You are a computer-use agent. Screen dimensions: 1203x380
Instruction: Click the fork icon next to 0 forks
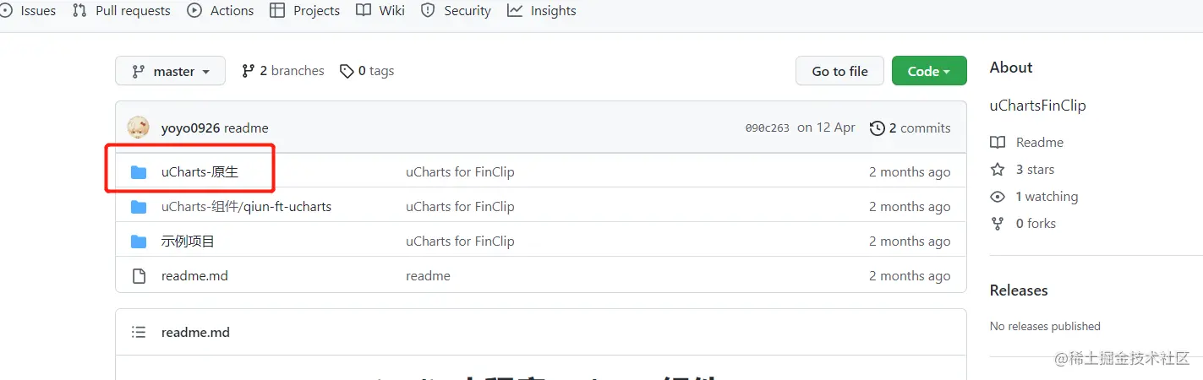click(x=998, y=224)
